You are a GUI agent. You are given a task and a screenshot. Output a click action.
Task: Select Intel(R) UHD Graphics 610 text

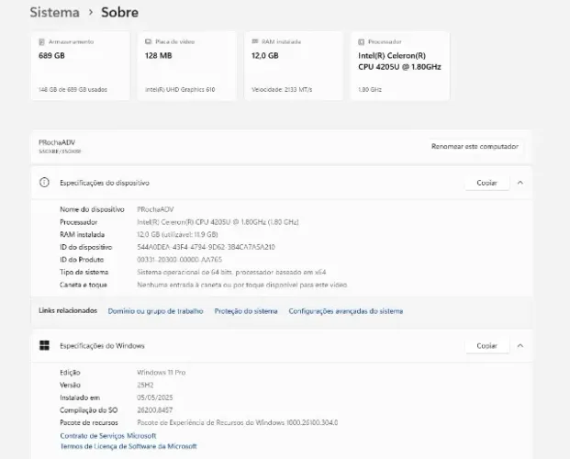pos(180,89)
